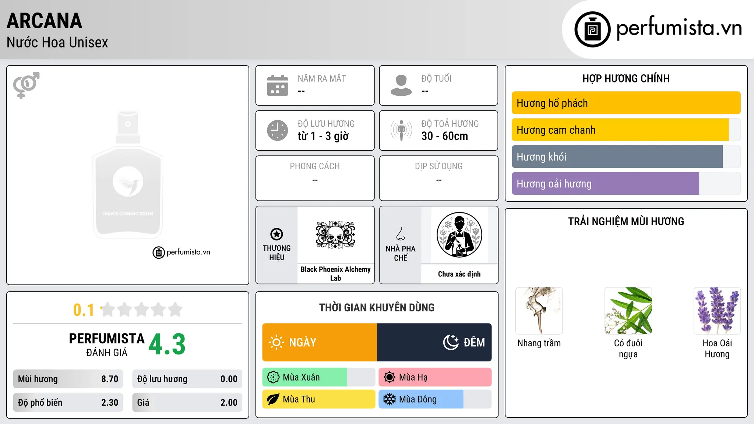Click the unisex gender symbol icon
The width and height of the screenshot is (754, 424).
coord(26,85)
